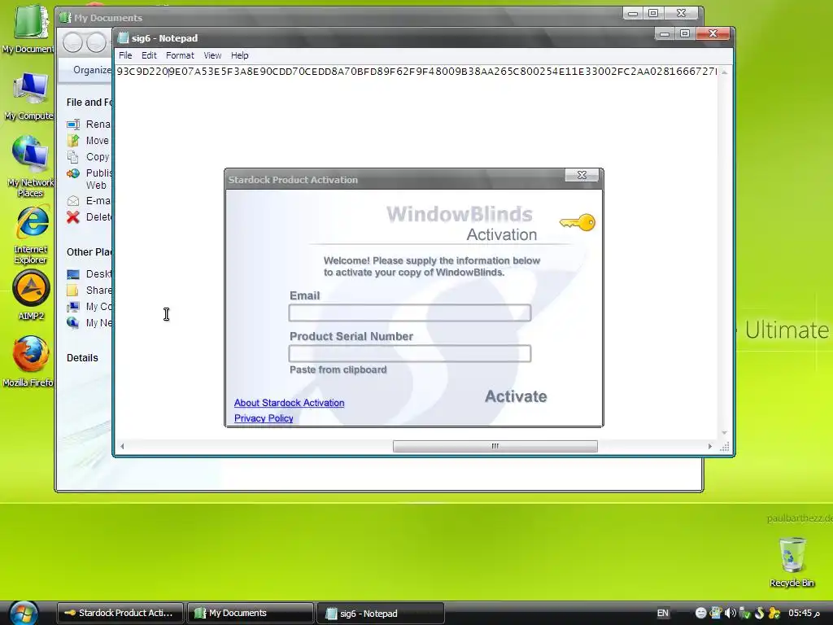Open Organize menu in My Documents

coord(92,70)
